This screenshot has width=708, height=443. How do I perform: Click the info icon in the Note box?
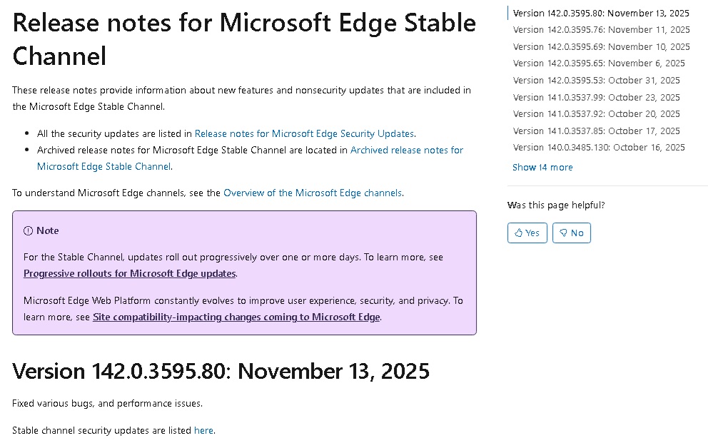click(x=27, y=230)
